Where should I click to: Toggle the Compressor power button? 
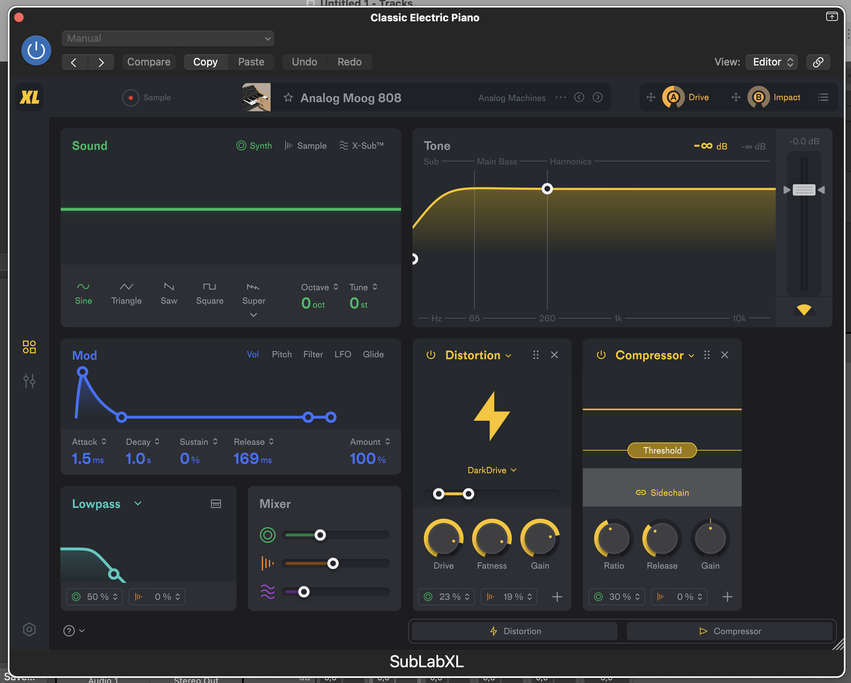tap(601, 355)
